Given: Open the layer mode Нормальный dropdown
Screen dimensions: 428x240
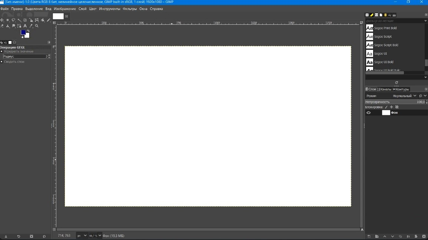Looking at the screenshot, I should pos(404,96).
